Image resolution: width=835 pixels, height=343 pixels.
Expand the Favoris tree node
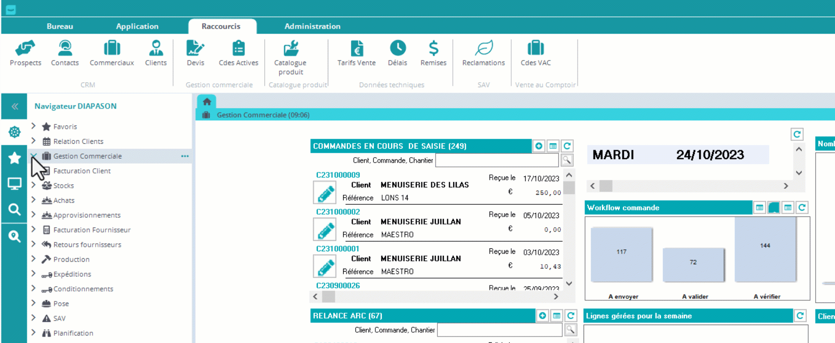coord(33,126)
